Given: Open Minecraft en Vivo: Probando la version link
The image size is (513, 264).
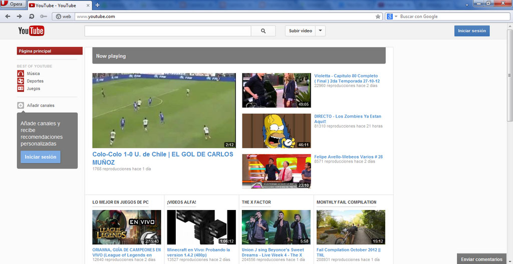Looking at the screenshot, I should coord(198,252).
